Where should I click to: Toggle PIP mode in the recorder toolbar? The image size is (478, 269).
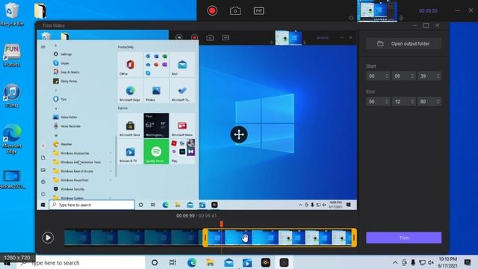coord(258,11)
